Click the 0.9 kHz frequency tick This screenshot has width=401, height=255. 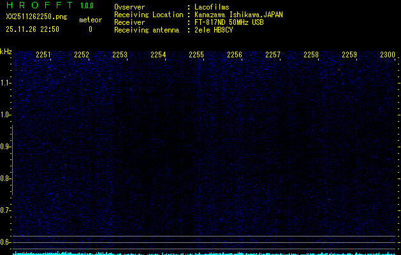[x=6, y=147]
